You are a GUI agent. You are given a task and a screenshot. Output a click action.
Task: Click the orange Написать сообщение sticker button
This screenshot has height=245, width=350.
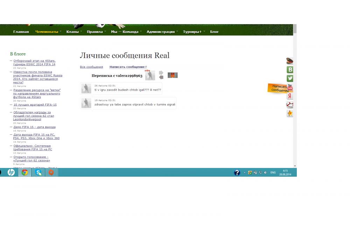[x=277, y=88]
